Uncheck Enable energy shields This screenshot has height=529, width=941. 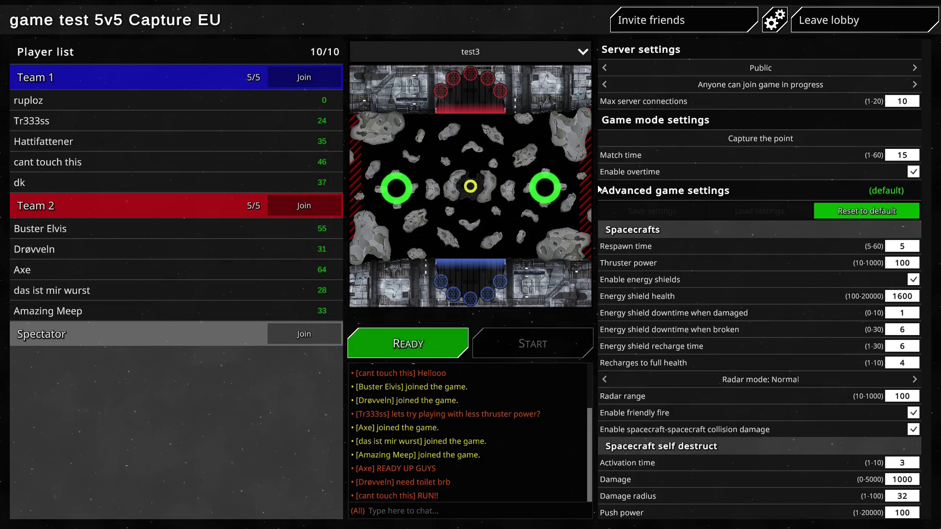[x=914, y=279]
